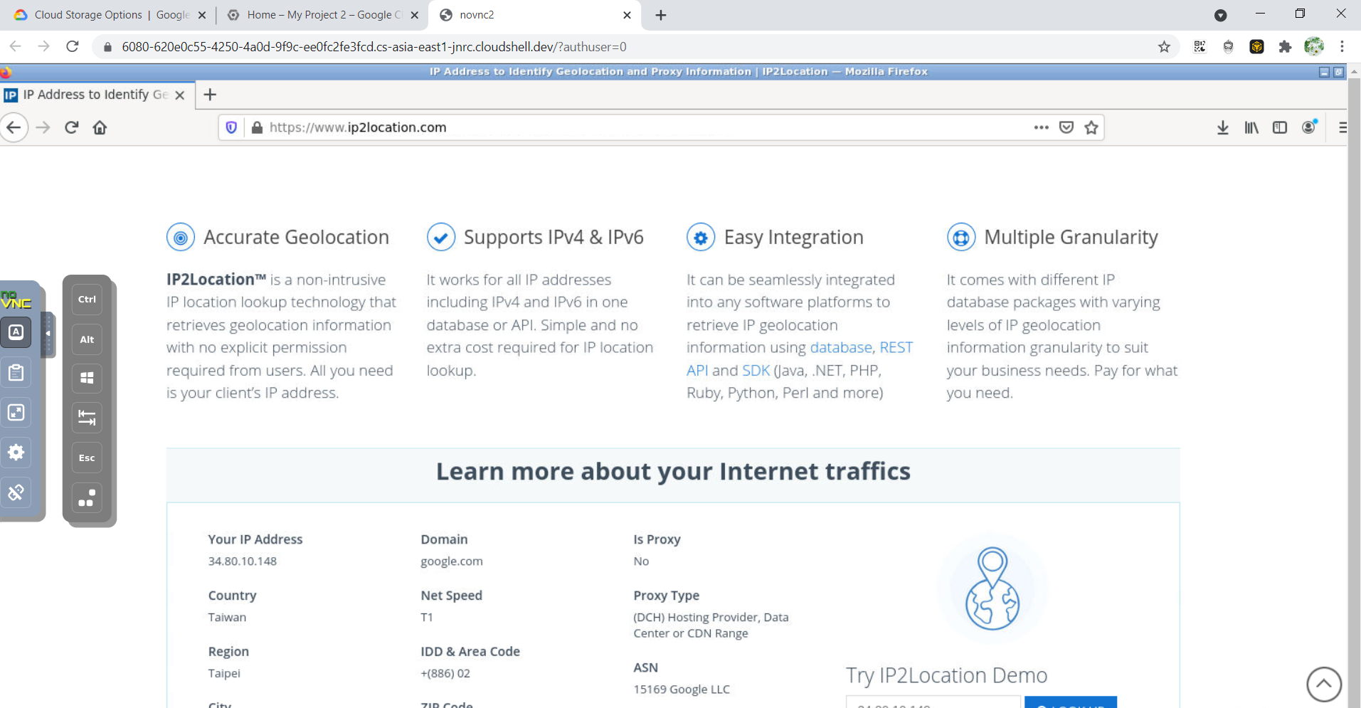The image size is (1361, 708).
Task: Click the Chrome vertical scrollbar
Action: [x=1354, y=384]
